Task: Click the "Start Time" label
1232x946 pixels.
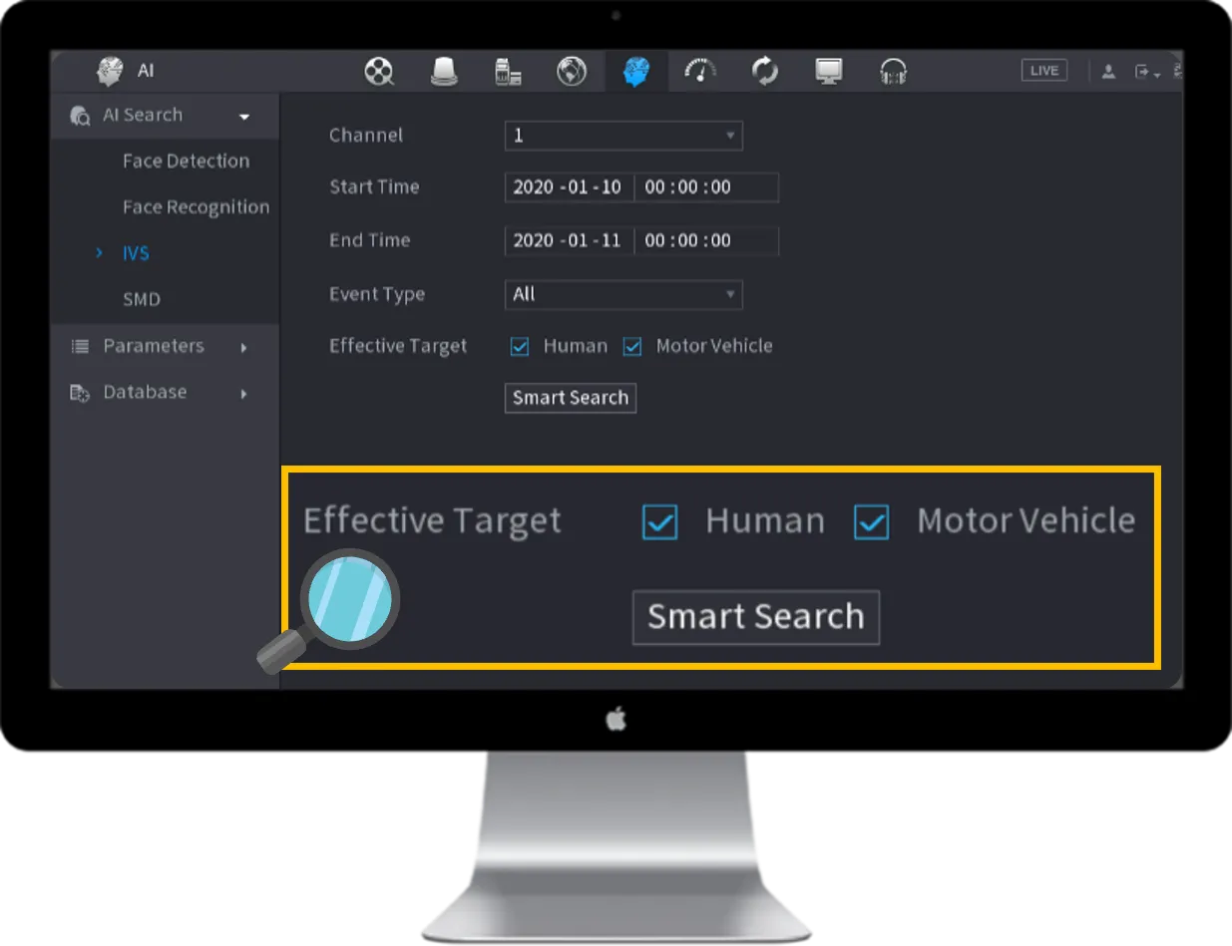Action: pos(374,186)
